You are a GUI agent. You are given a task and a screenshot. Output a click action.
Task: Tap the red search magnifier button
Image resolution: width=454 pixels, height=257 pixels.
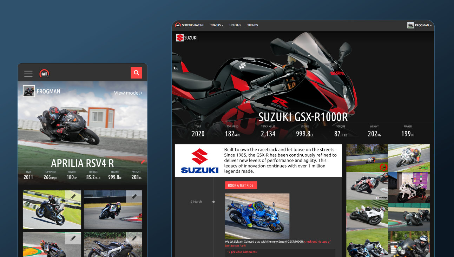tap(136, 73)
